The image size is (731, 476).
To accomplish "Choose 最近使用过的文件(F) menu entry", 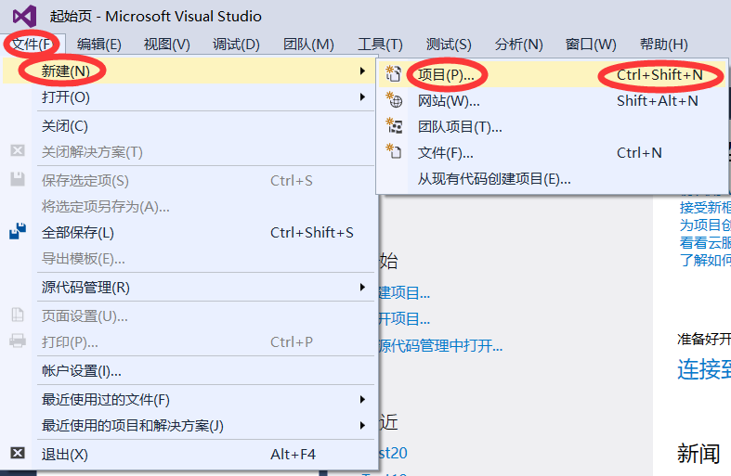I will click(189, 399).
